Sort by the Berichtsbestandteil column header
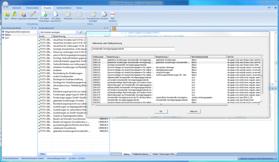Screen dimensions: 279x162 tap(208, 57)
